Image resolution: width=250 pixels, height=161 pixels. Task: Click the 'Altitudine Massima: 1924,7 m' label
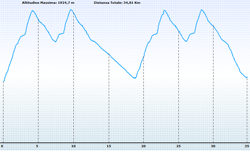click(x=48, y=3)
